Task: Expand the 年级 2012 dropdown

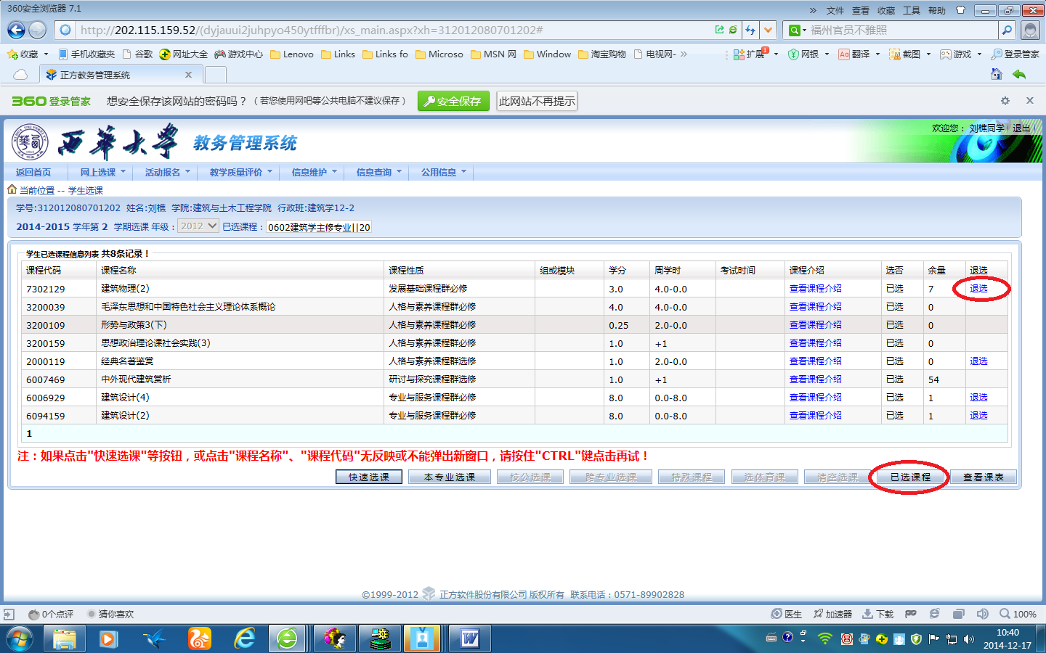Action: [198, 226]
